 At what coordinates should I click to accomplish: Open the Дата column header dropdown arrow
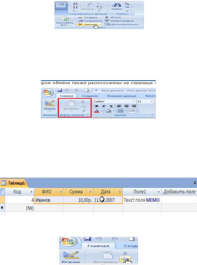click(x=120, y=192)
